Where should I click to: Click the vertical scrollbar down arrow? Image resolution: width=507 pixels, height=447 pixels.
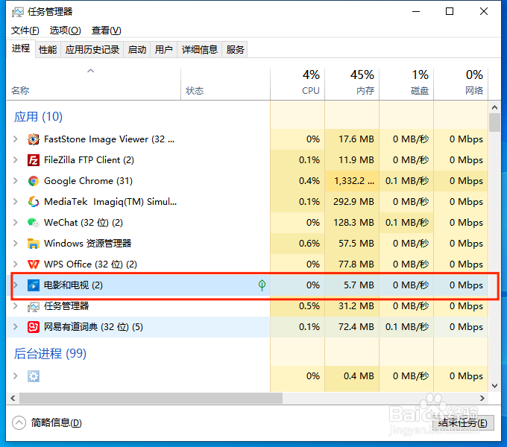point(495,385)
